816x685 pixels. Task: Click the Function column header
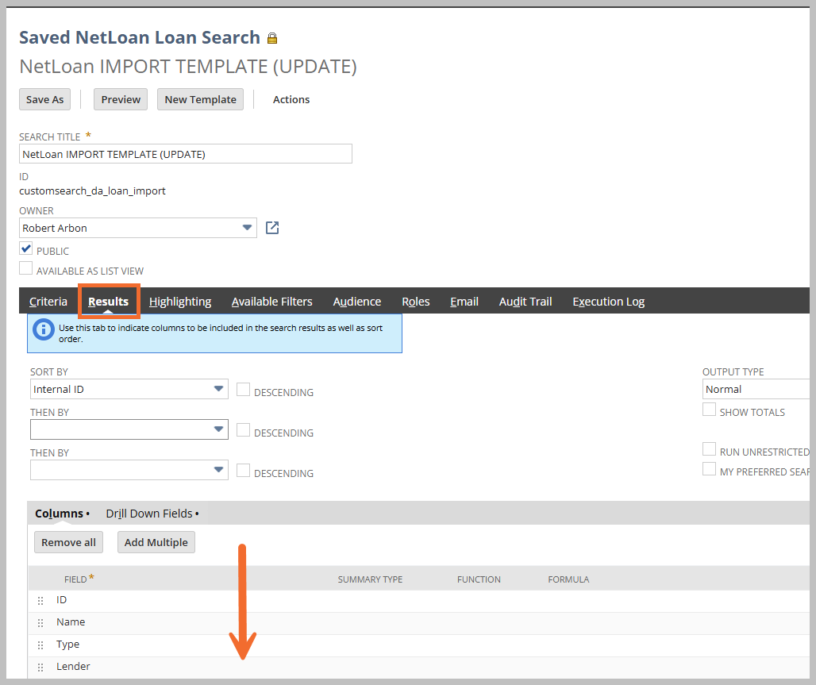(479, 579)
